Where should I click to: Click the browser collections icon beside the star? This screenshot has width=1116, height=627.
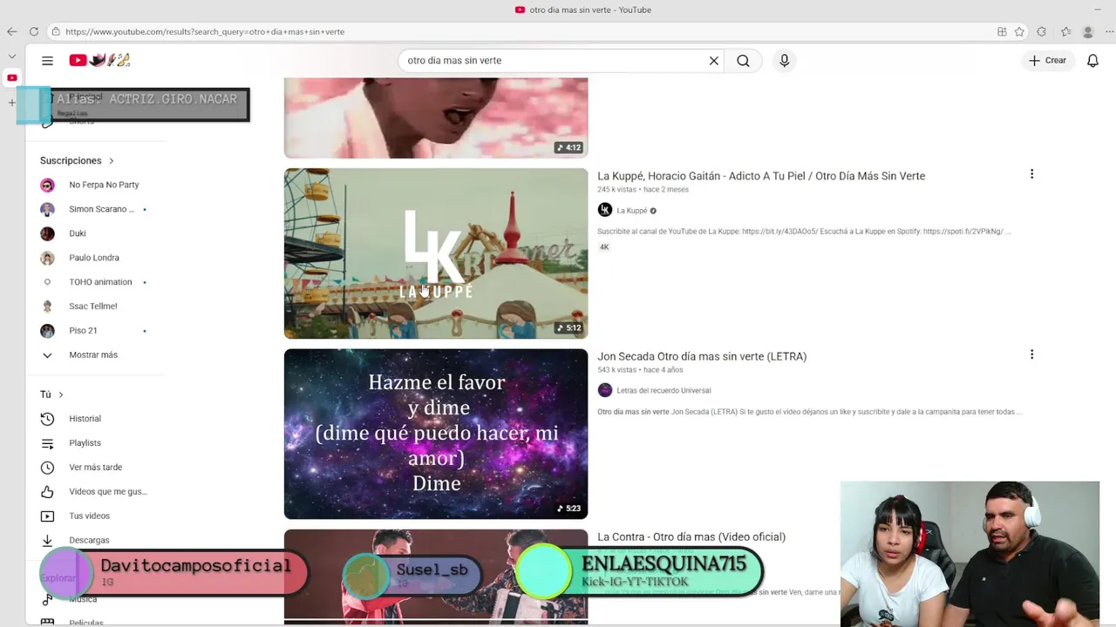pyautogui.click(x=1002, y=31)
